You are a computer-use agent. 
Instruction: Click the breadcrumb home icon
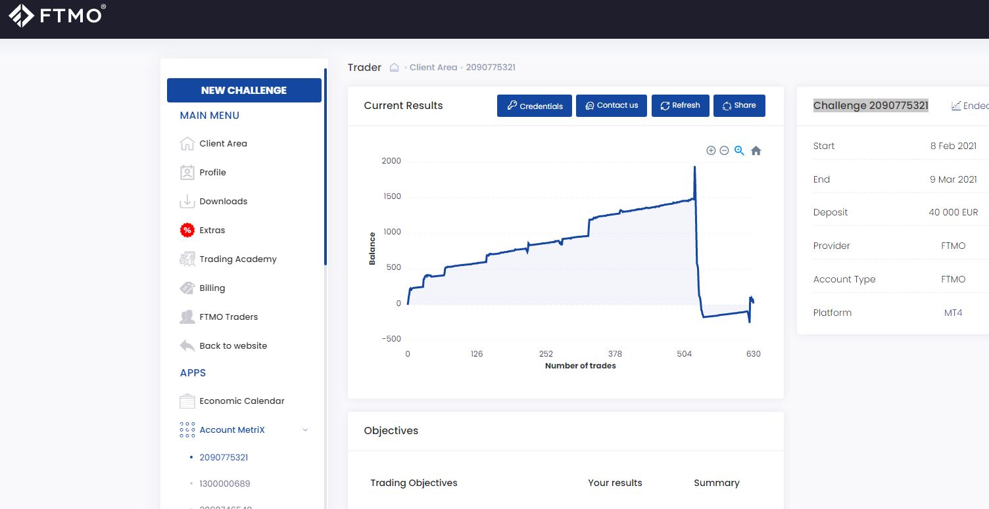(x=395, y=67)
